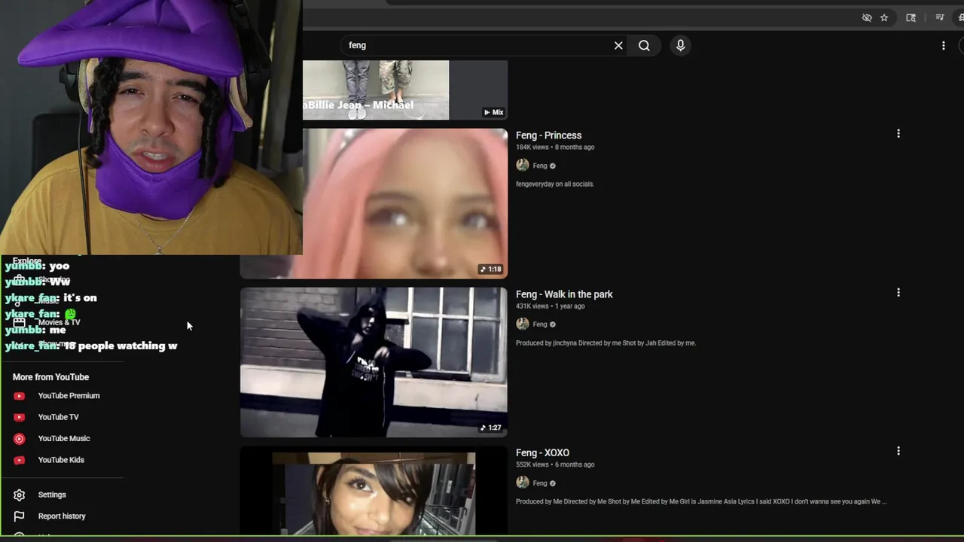Open the 'Feng - XOXO' title link
This screenshot has width=964, height=542.
pyautogui.click(x=542, y=452)
